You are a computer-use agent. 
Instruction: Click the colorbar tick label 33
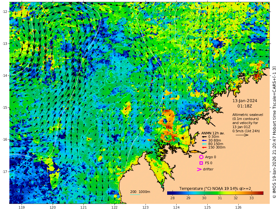point(252,198)
